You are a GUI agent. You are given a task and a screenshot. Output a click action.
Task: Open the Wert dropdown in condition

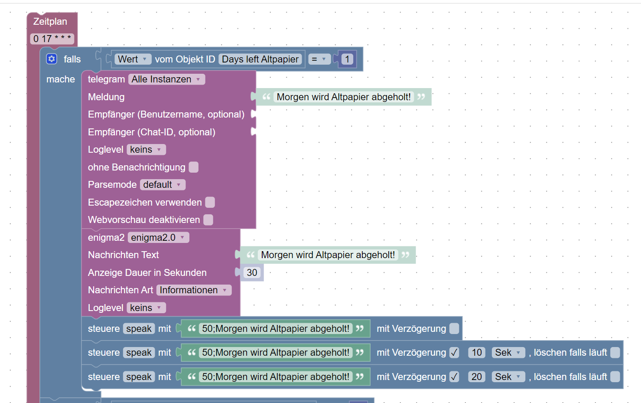(x=133, y=59)
